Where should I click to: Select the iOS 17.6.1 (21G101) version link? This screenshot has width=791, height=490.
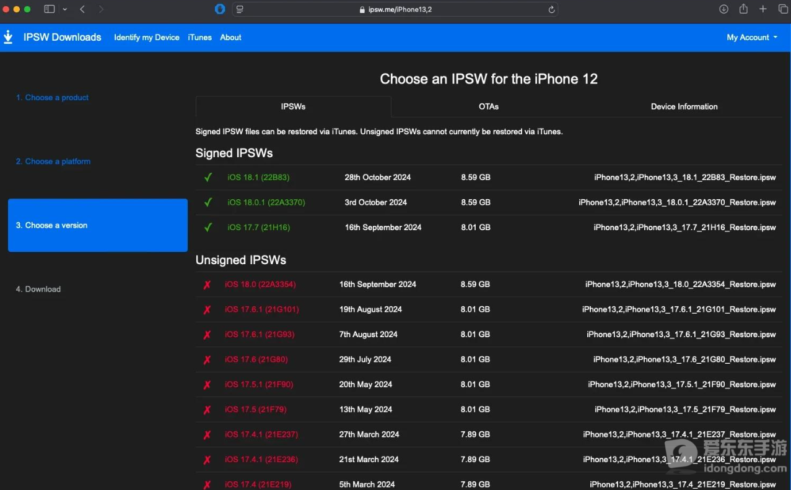[262, 309]
